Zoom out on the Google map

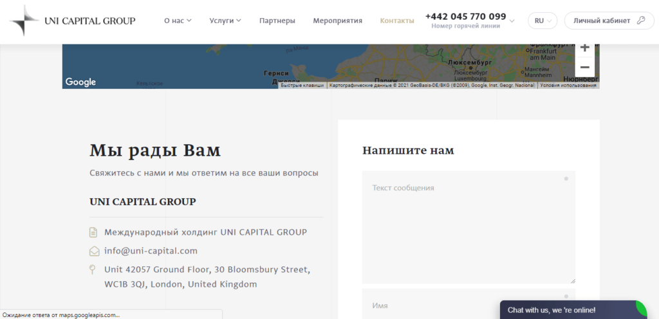tap(584, 67)
